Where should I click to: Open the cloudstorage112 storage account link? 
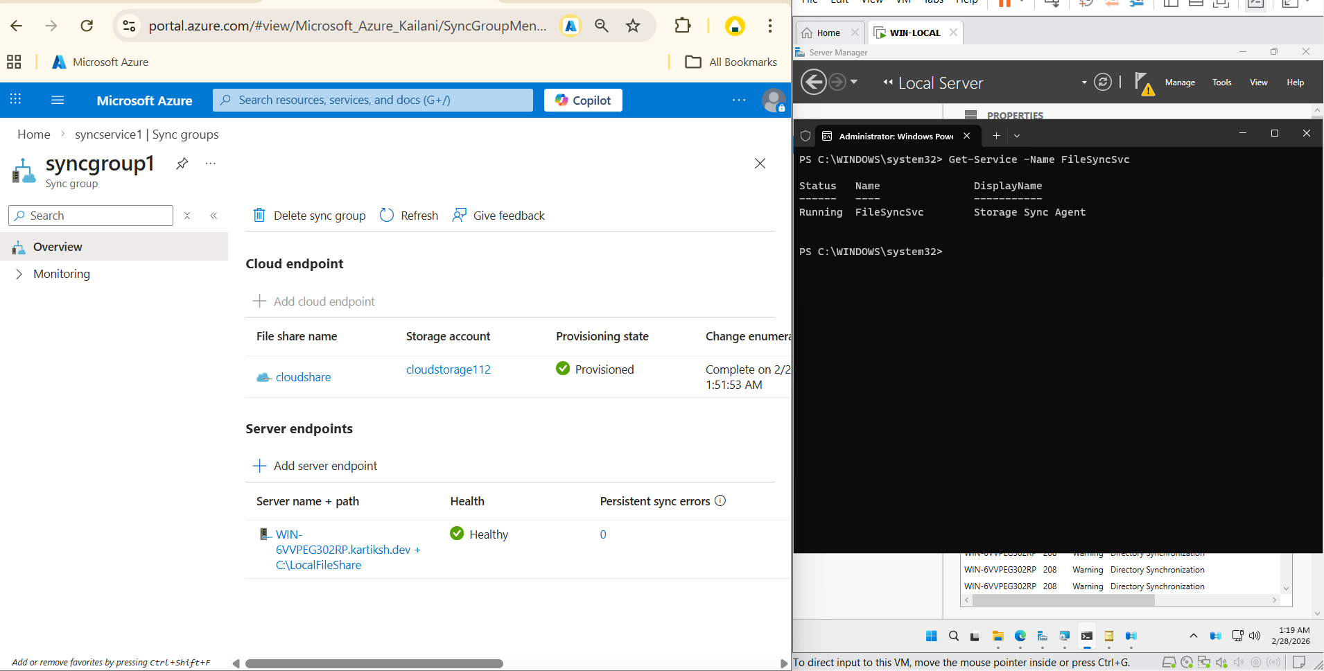click(448, 369)
